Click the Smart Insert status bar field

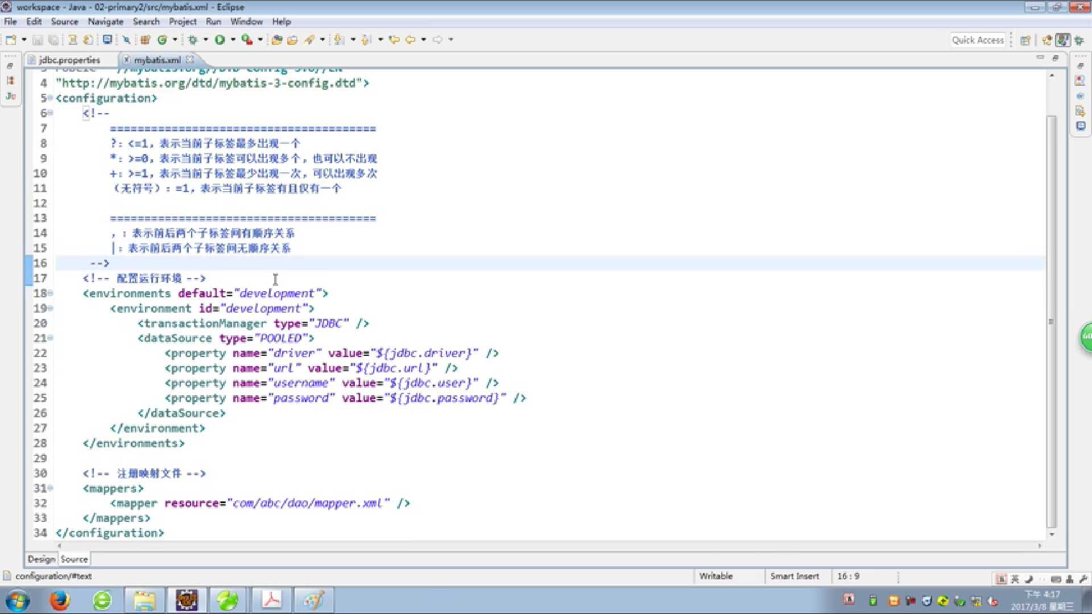795,576
